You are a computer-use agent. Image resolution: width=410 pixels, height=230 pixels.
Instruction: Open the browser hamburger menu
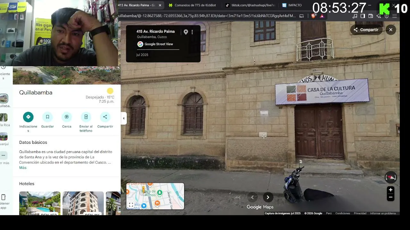395,16
